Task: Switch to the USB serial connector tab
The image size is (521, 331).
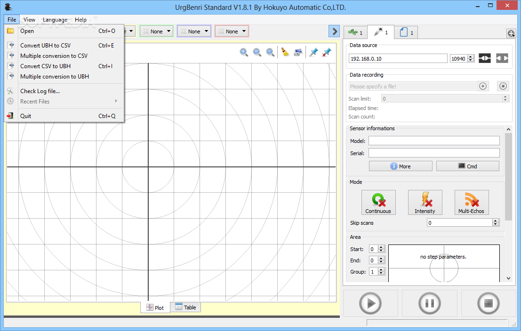Action: pos(355,32)
